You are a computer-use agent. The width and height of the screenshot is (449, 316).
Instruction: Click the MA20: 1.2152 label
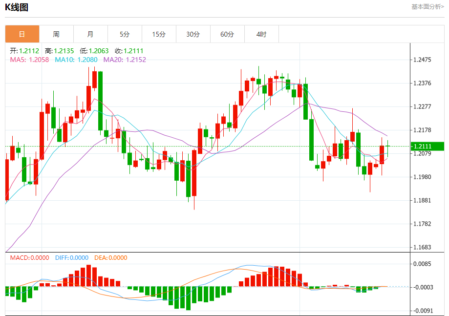pyautogui.click(x=125, y=60)
